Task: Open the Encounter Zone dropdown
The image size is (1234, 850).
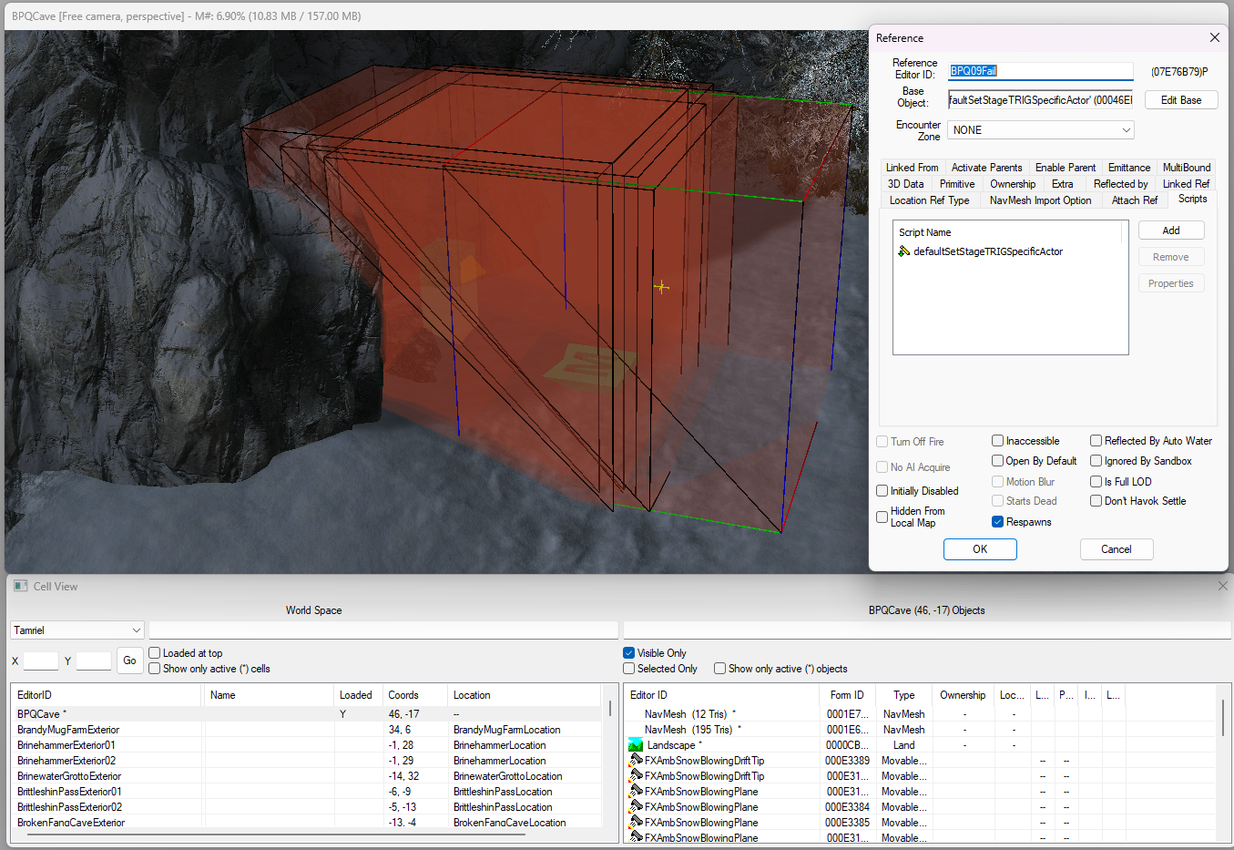Action: tap(1040, 130)
